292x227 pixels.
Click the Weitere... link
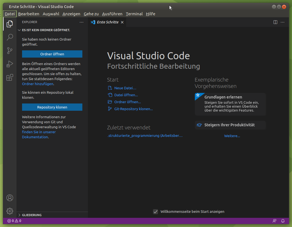[x=232, y=136]
